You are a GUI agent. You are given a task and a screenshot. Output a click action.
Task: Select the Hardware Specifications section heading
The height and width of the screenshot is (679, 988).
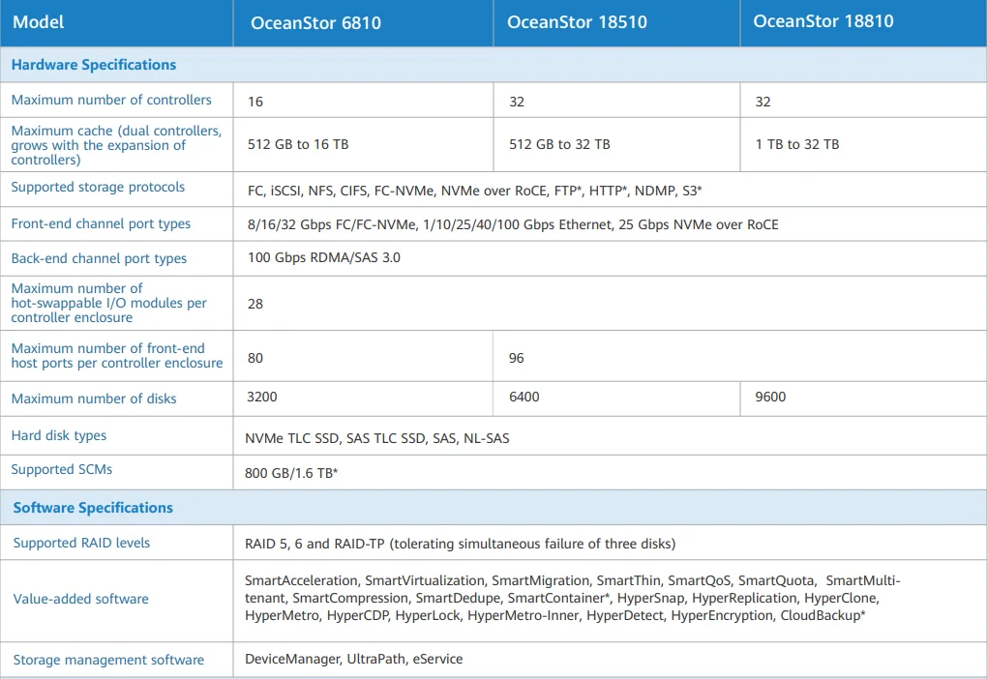tap(94, 65)
